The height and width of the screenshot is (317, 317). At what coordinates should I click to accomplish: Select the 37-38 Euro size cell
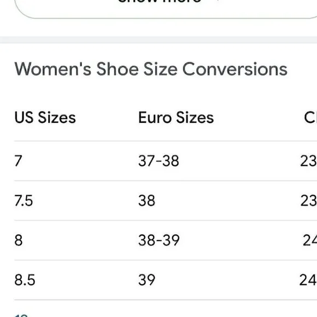pos(158,161)
